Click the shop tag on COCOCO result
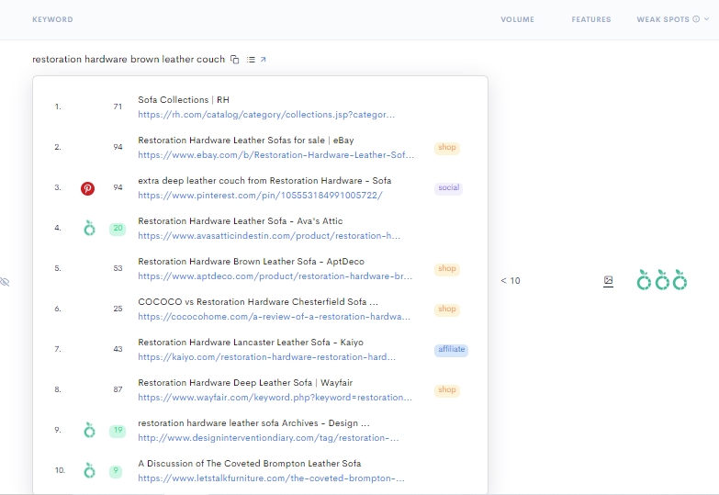Image resolution: width=719 pixels, height=495 pixels. tap(447, 309)
